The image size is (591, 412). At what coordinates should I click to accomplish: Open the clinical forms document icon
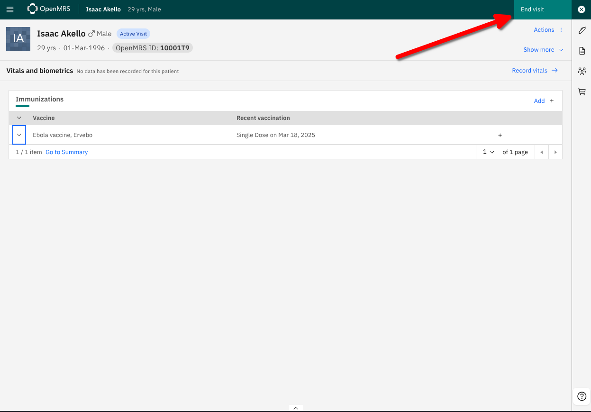point(582,51)
